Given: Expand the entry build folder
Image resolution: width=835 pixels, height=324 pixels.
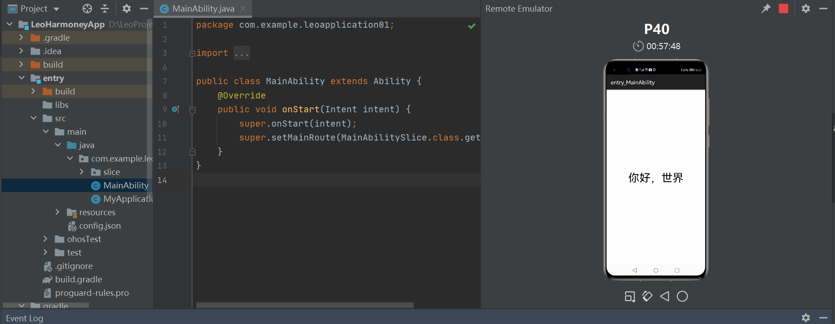Looking at the screenshot, I should pyautogui.click(x=33, y=91).
